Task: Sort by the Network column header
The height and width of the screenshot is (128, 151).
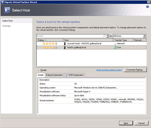Action: 140,40
